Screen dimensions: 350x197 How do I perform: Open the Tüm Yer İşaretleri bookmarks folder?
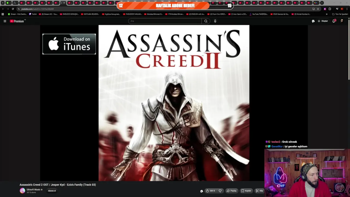tap(340, 14)
